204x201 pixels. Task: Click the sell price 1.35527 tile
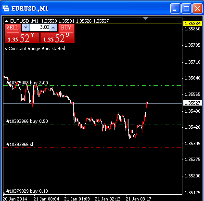(22, 38)
